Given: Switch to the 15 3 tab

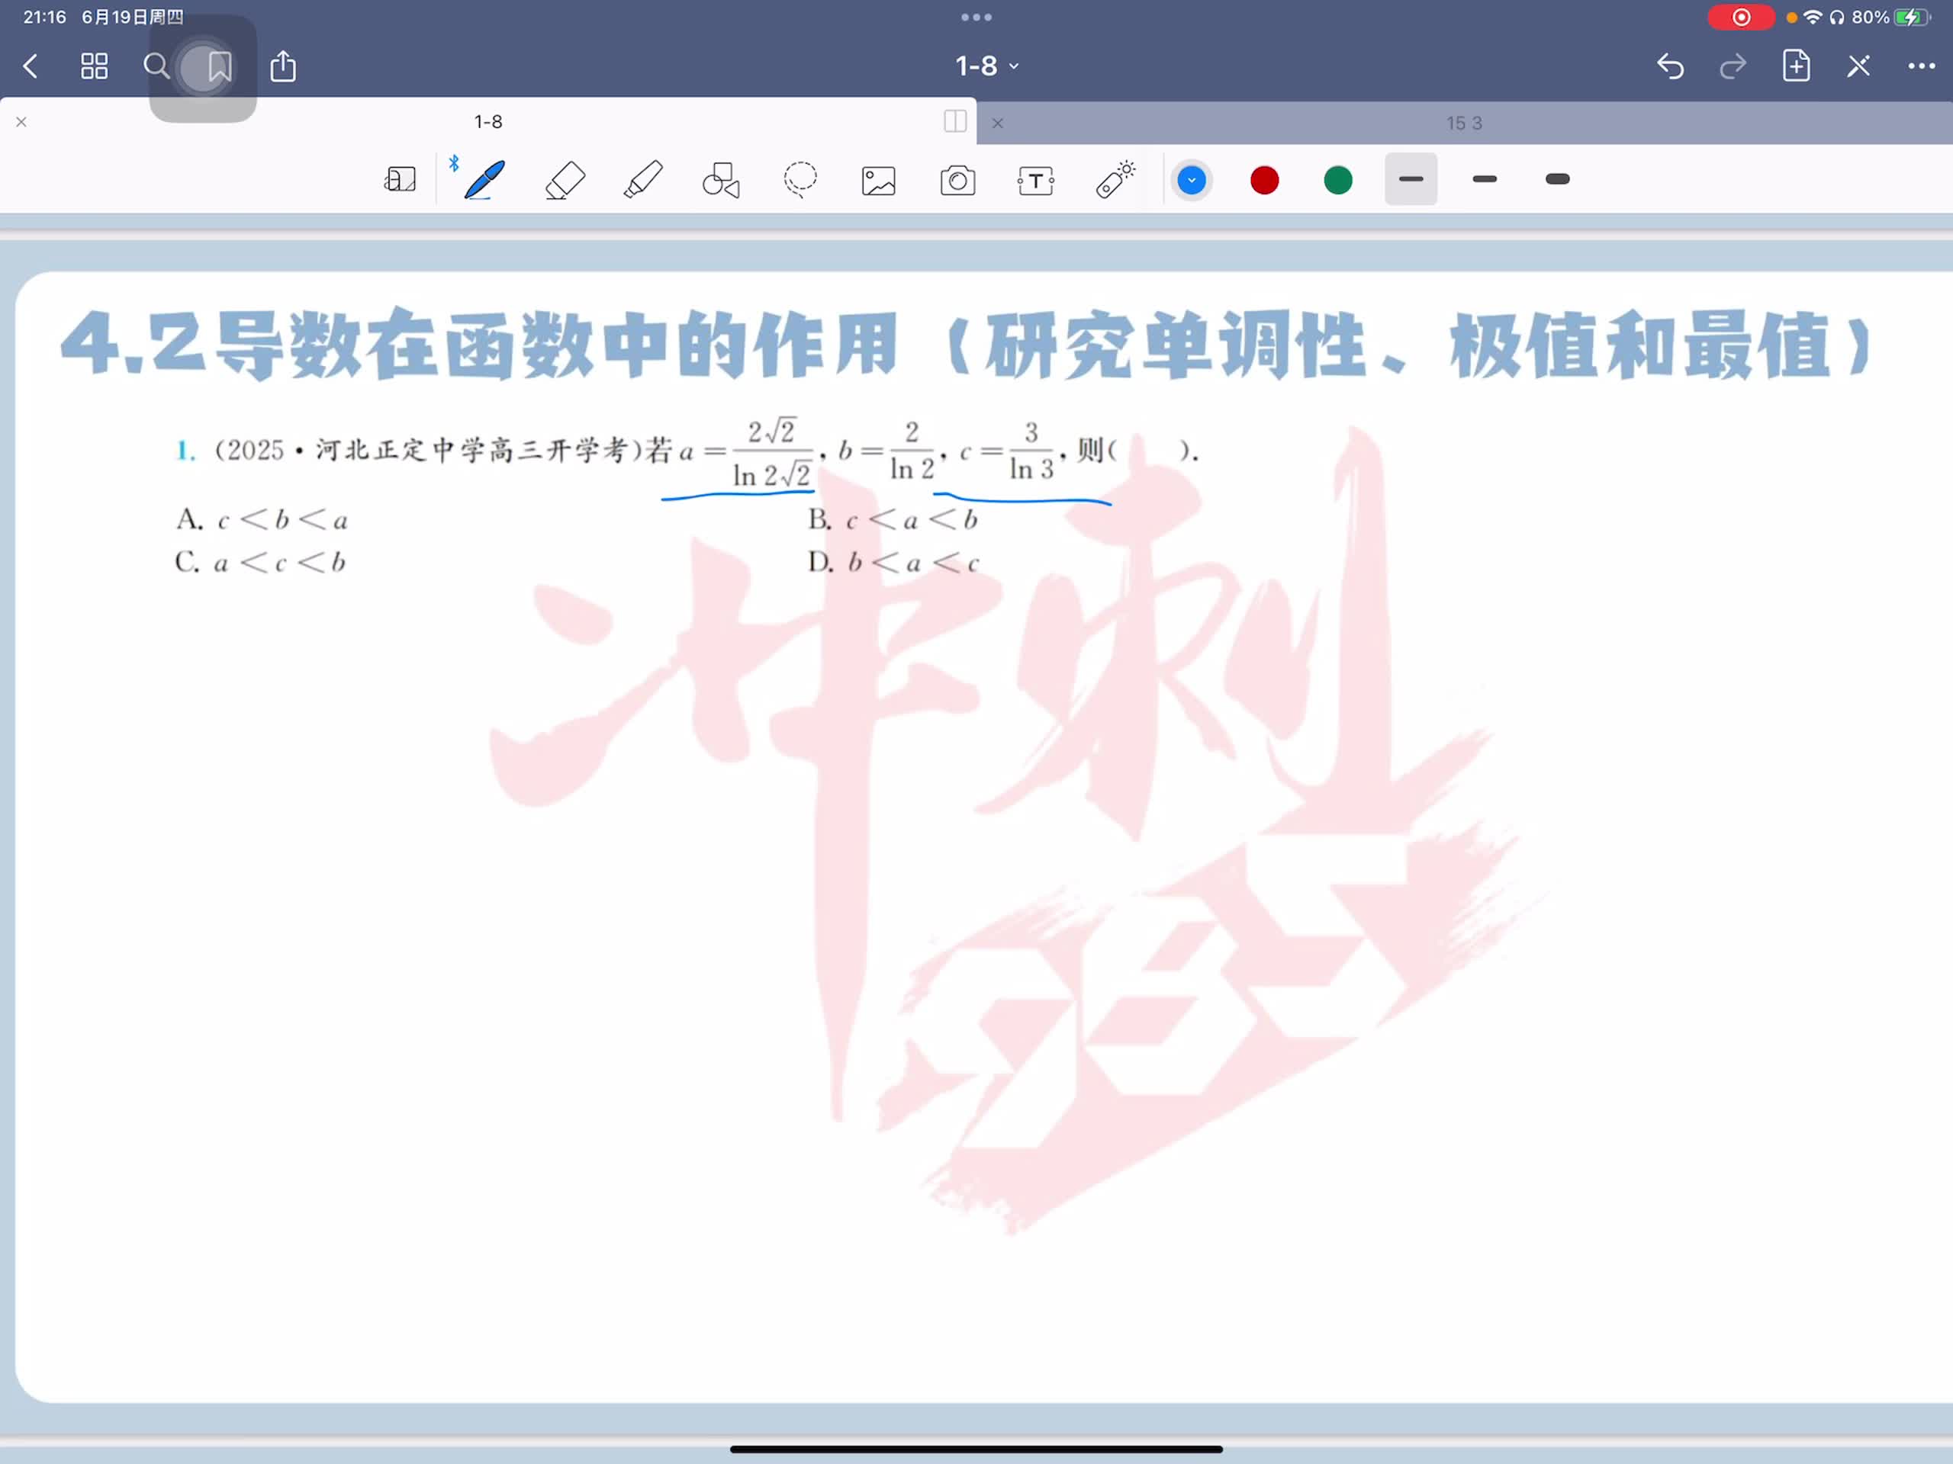Looking at the screenshot, I should (1463, 124).
